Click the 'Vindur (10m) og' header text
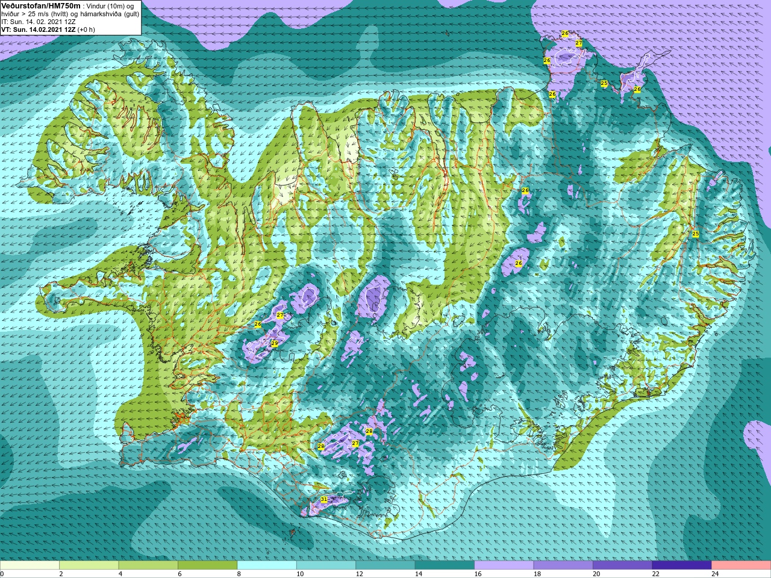The width and height of the screenshot is (771, 578). pyautogui.click(x=111, y=6)
